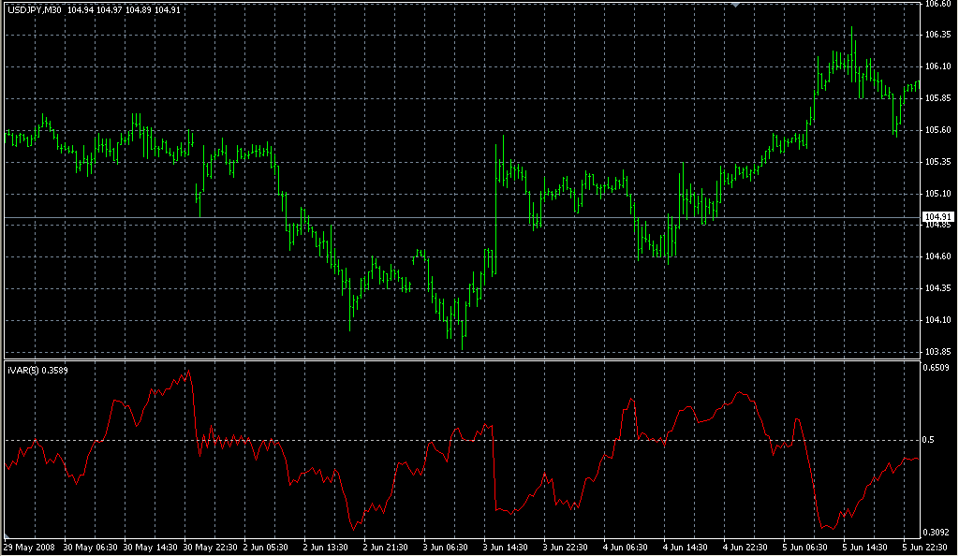
Task: Click the 103.85 price scale label
Action: coord(937,352)
